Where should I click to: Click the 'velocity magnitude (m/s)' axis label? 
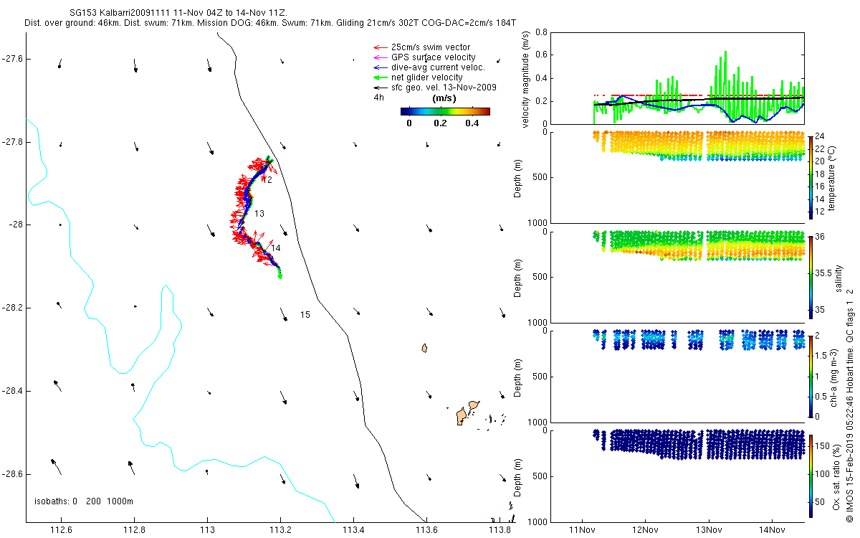(527, 79)
